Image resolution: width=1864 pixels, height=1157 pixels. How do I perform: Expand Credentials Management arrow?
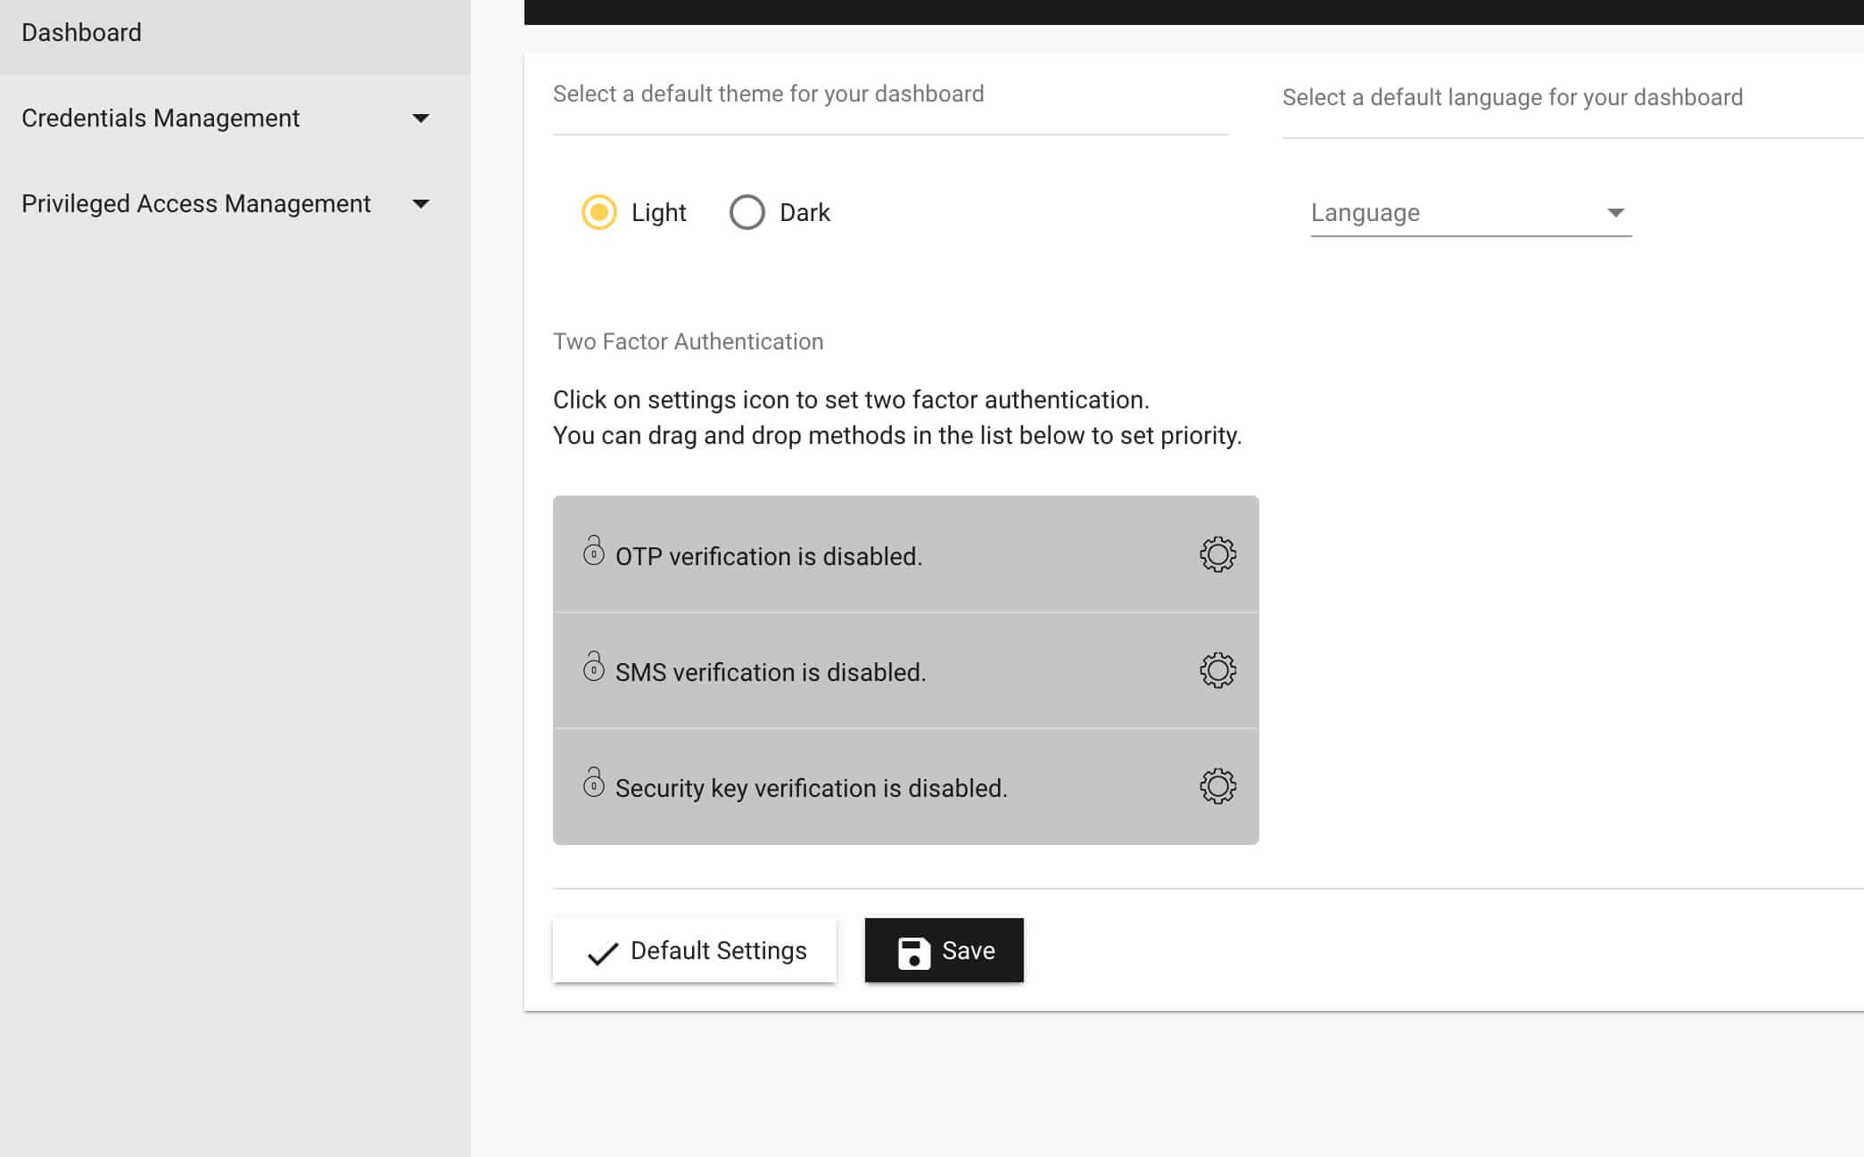421,119
